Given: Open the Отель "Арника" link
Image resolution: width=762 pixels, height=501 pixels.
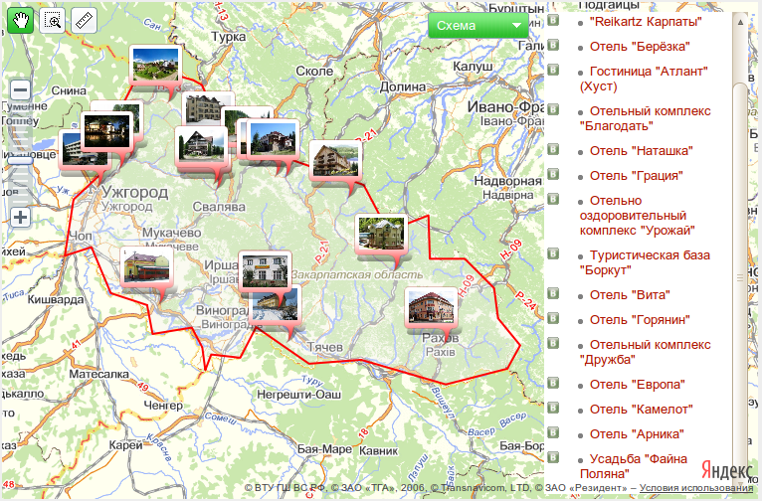Looking at the screenshot, I should [637, 434].
